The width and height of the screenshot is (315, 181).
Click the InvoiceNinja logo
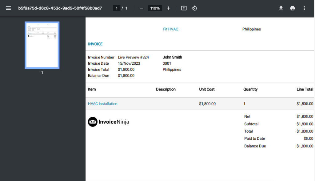108,122
